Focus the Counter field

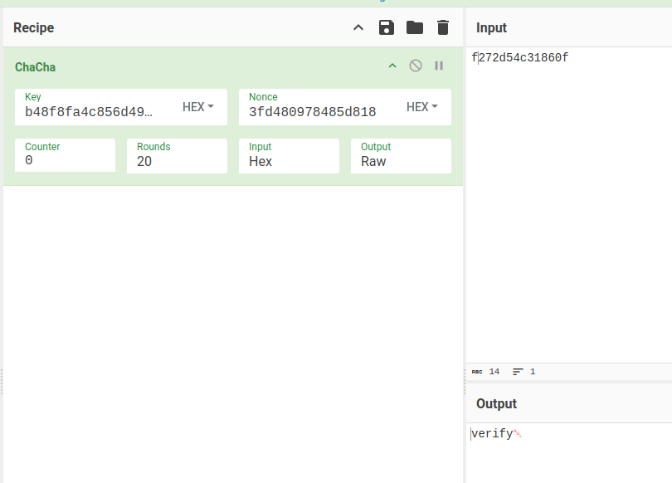pos(65,161)
